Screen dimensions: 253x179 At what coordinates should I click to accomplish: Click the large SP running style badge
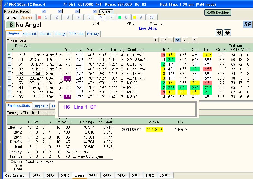pyautogui.click(x=248, y=24)
